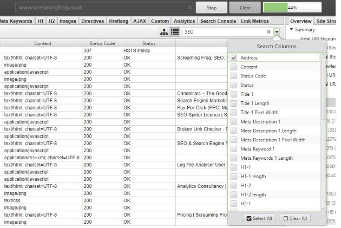Open the Search Console tab
This screenshot has height=228, width=341.
click(x=218, y=21)
